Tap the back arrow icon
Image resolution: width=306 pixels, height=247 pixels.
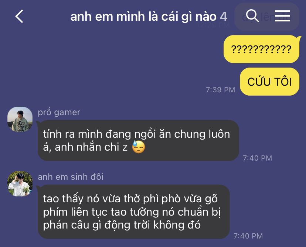tap(19, 16)
